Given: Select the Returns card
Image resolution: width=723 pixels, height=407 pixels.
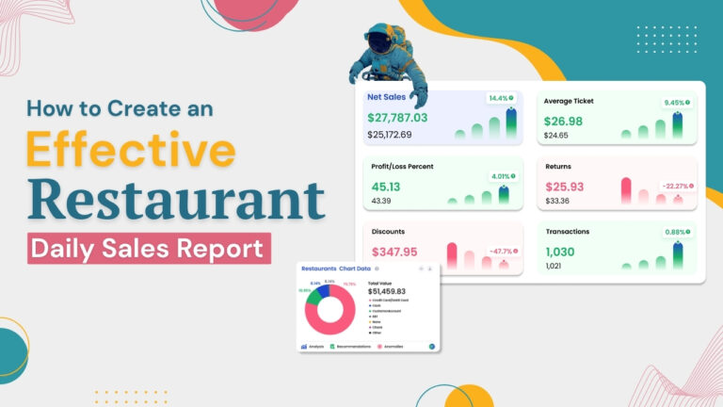Looking at the screenshot, I should click(x=617, y=183).
